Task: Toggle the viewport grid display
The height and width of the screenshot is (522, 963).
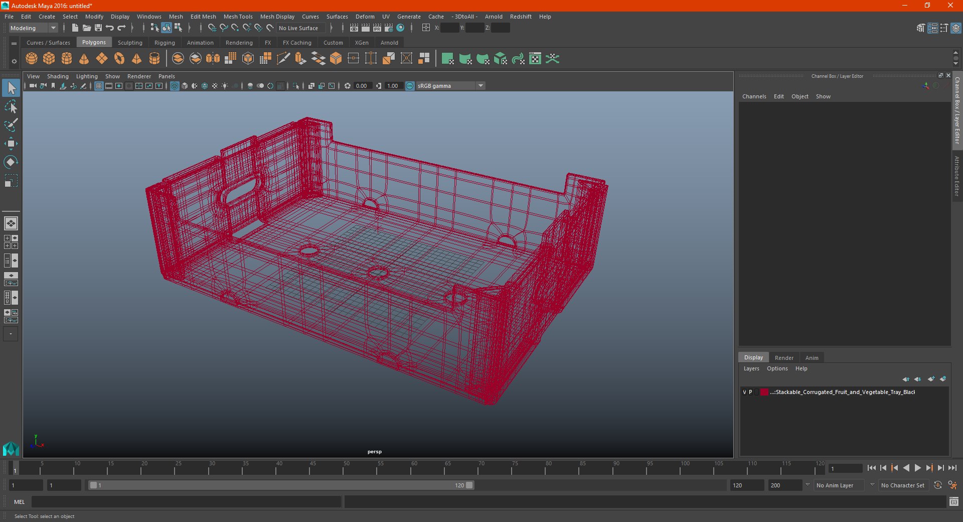Action: tap(99, 86)
